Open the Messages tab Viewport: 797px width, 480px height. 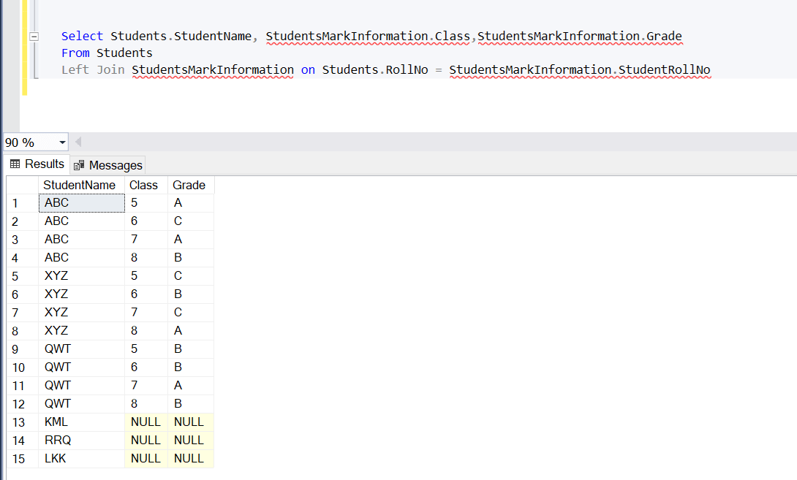108,165
